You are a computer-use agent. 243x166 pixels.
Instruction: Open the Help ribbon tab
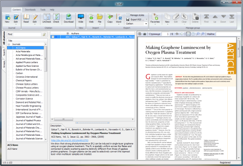52,9
